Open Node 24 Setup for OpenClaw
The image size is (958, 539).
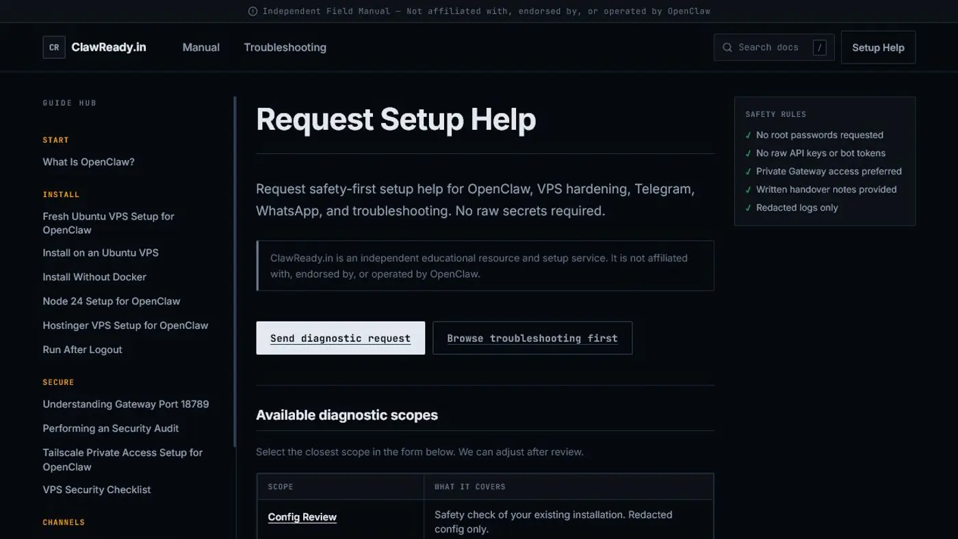(x=112, y=301)
